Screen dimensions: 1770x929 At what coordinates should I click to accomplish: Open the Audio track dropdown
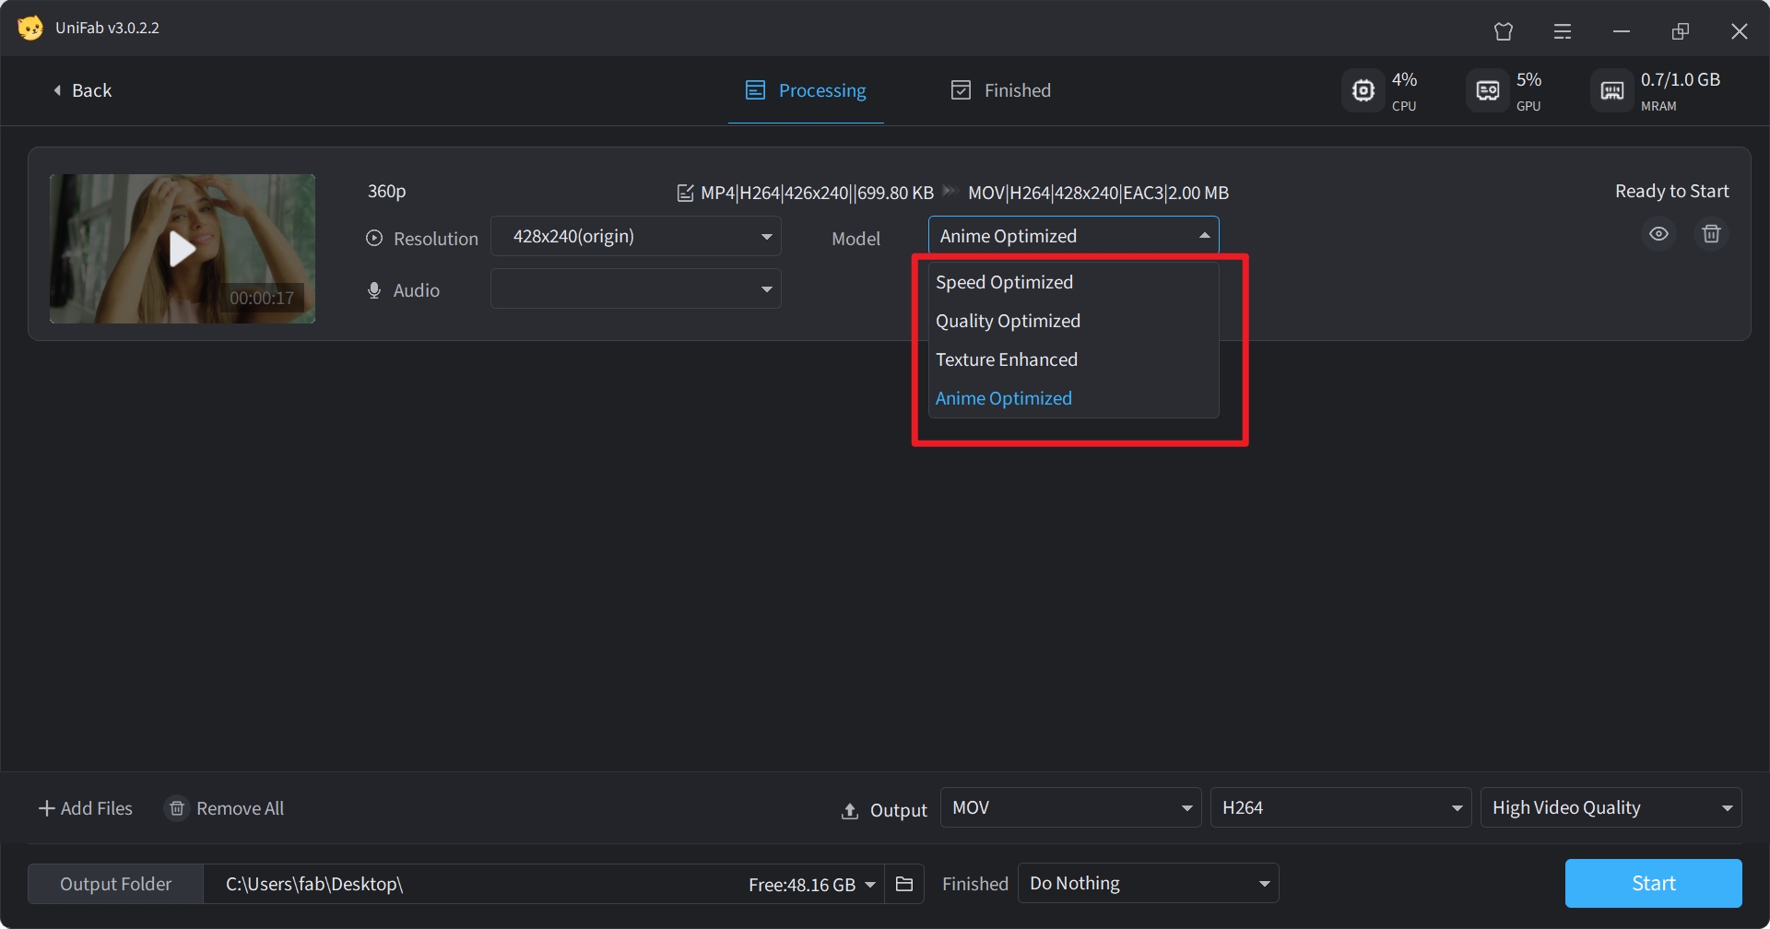click(x=636, y=289)
